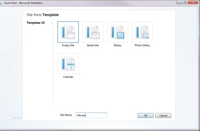Click the 'Site from Template' heading

43,15
